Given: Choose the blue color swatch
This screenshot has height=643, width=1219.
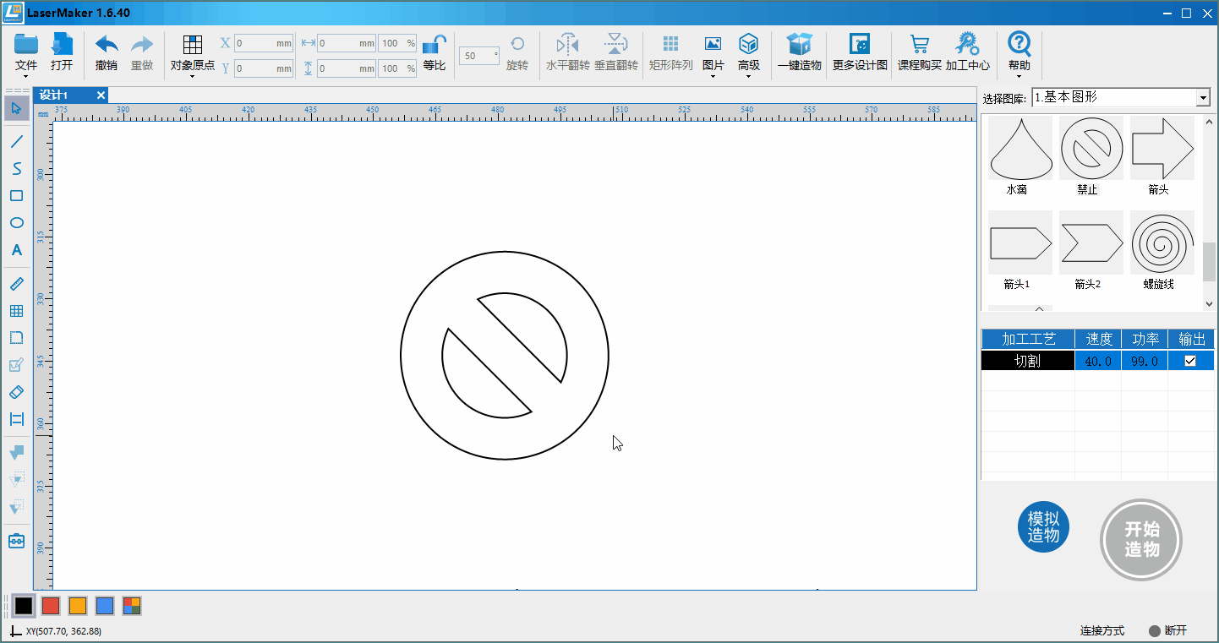Looking at the screenshot, I should pos(105,605).
